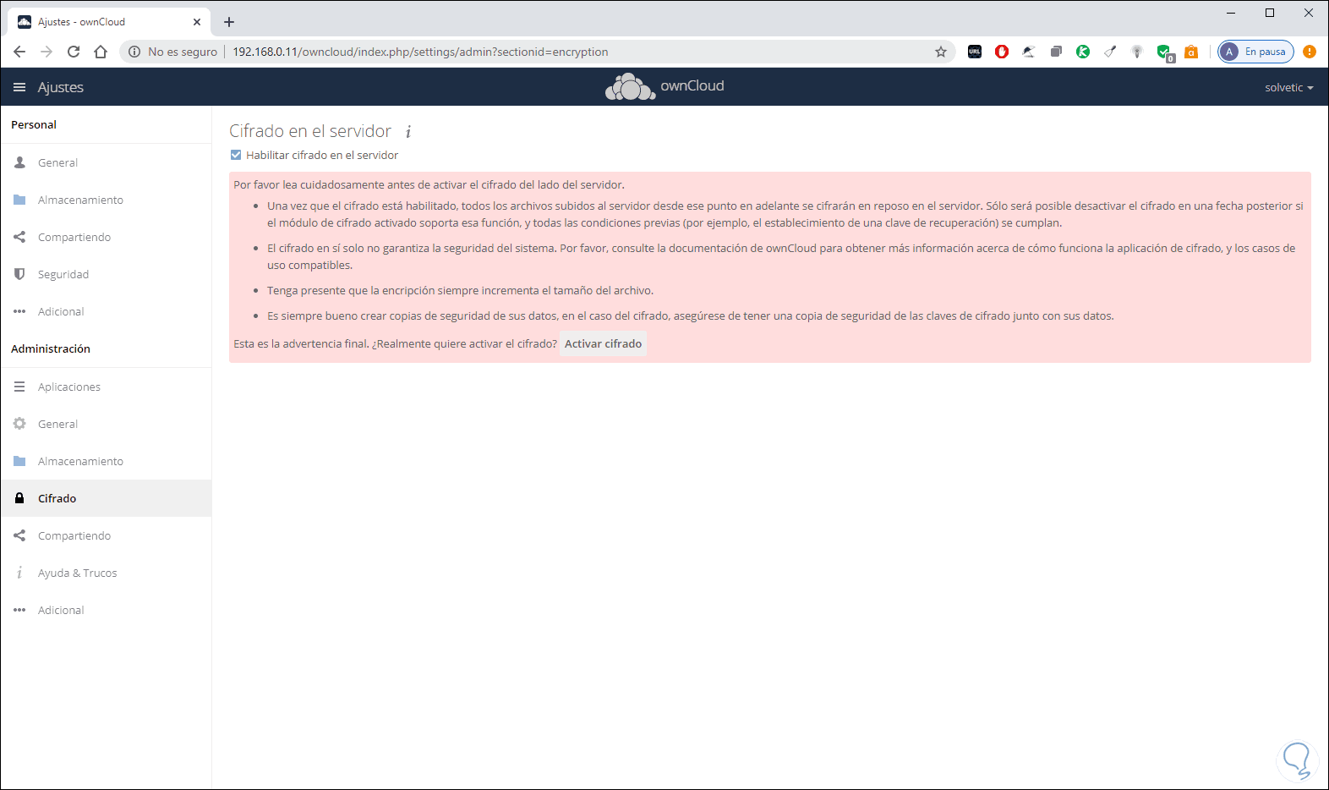Image resolution: width=1329 pixels, height=790 pixels.
Task: Open the red stop-hand blocker extension
Action: point(1002,52)
